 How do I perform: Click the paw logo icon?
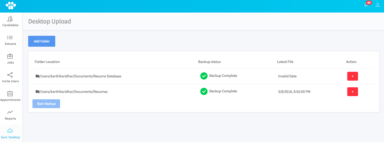11,5
